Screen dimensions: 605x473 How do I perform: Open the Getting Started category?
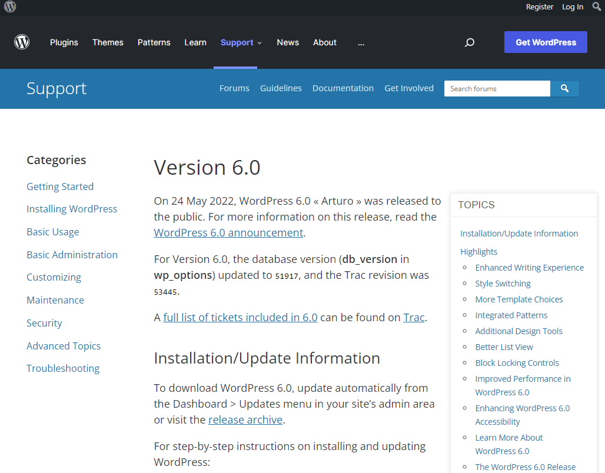click(x=60, y=186)
